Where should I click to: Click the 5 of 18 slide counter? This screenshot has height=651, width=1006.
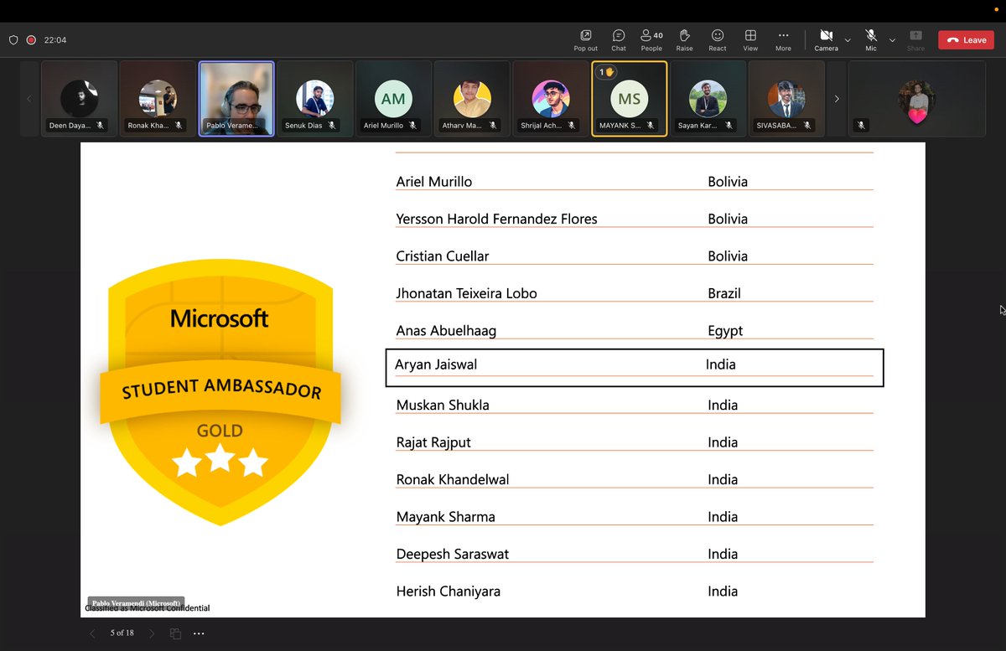coord(122,633)
